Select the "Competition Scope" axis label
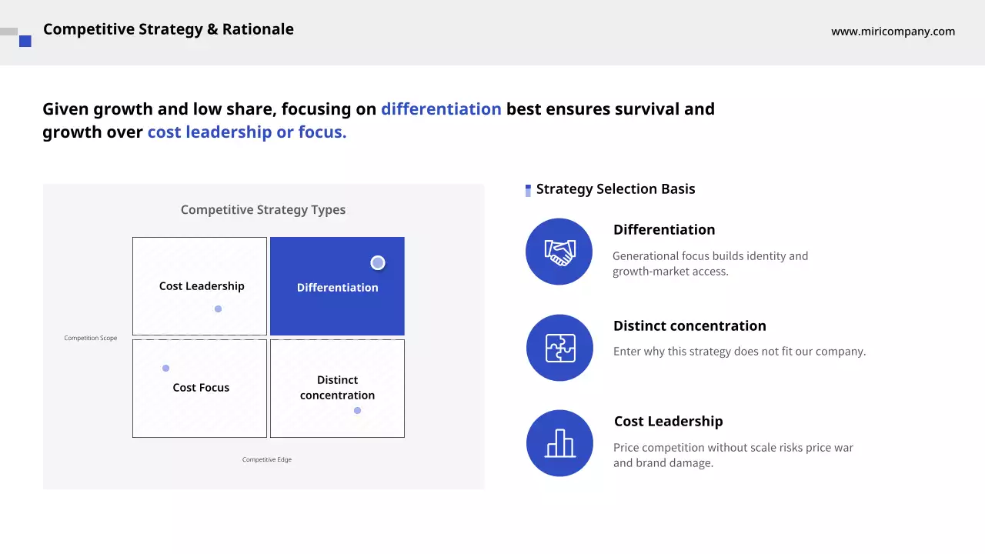 coord(91,338)
